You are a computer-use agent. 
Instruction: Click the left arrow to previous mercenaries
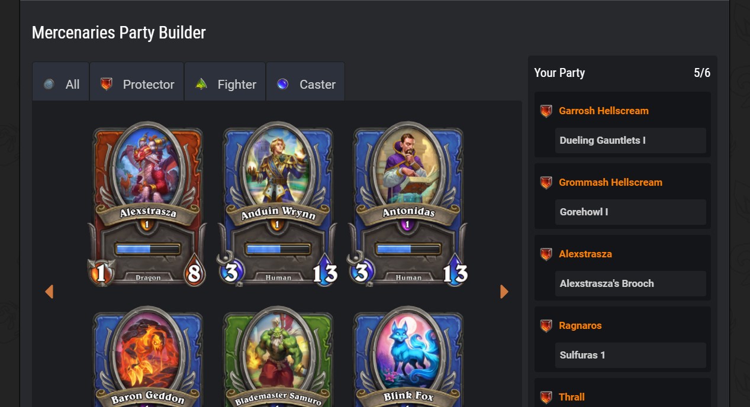(49, 292)
